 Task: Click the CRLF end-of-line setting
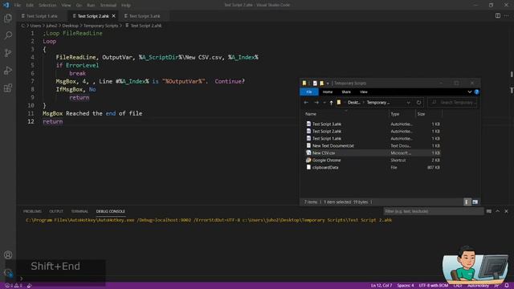[458, 286]
